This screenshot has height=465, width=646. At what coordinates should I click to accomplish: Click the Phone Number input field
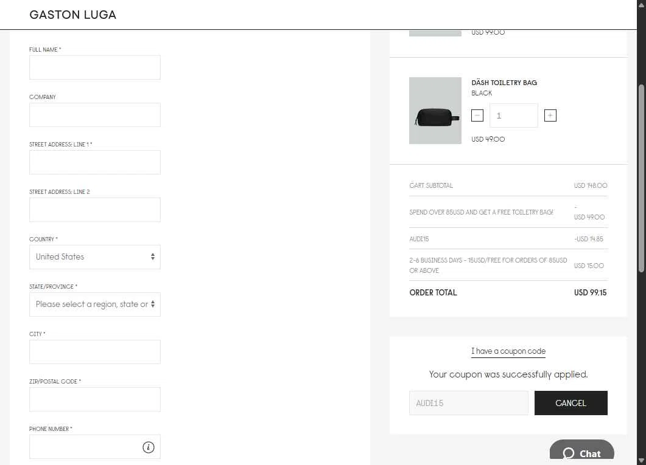coord(95,447)
